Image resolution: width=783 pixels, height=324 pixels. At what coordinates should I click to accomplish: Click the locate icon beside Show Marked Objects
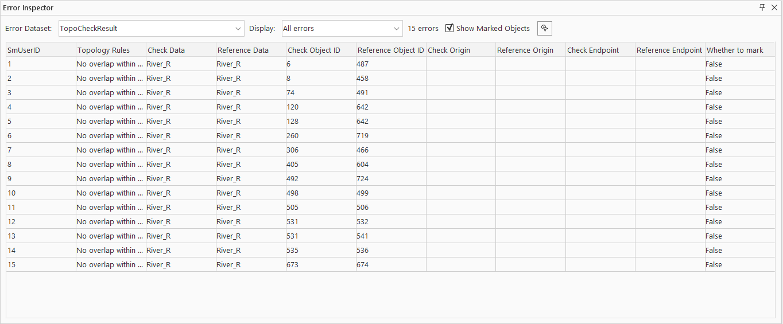(x=544, y=28)
